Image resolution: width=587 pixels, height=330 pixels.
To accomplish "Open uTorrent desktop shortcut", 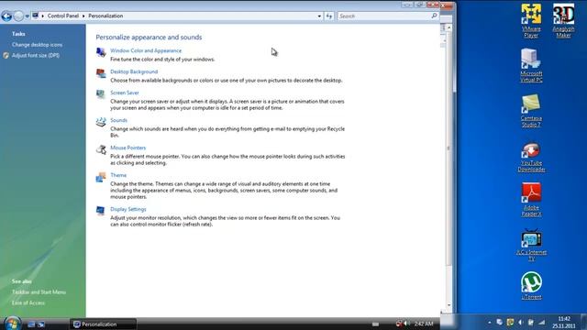I will [x=531, y=286].
